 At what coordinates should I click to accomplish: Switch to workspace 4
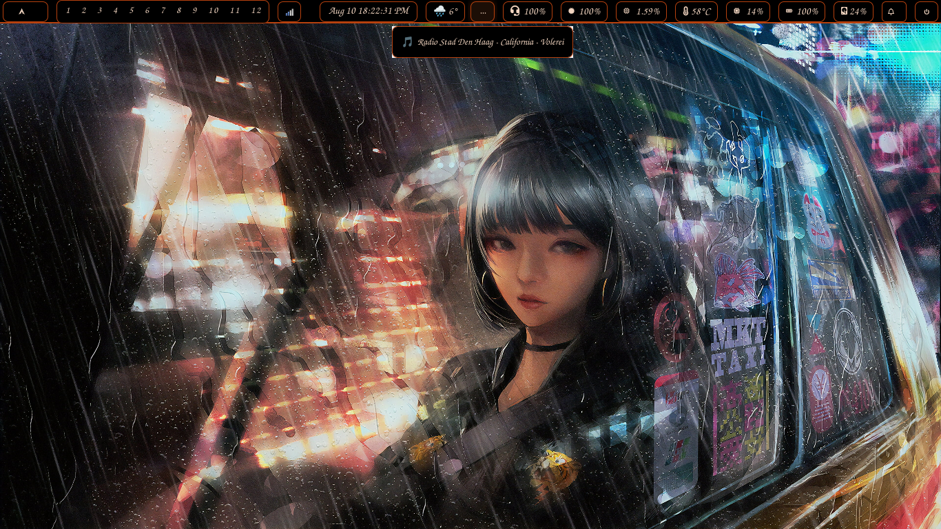[116, 11]
